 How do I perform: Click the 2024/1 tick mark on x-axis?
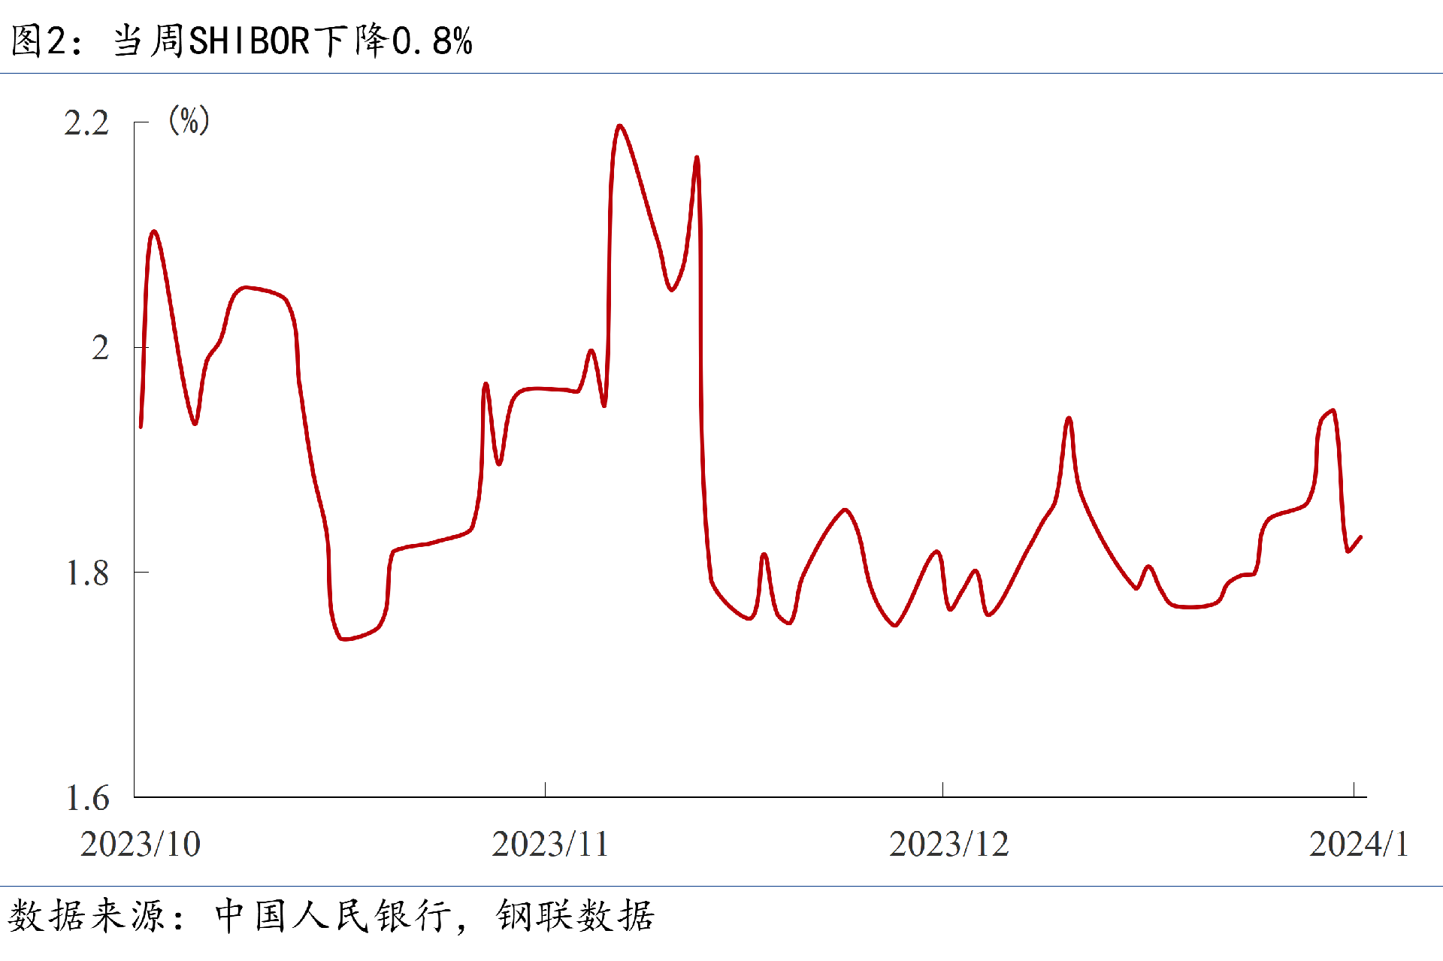tap(1354, 789)
